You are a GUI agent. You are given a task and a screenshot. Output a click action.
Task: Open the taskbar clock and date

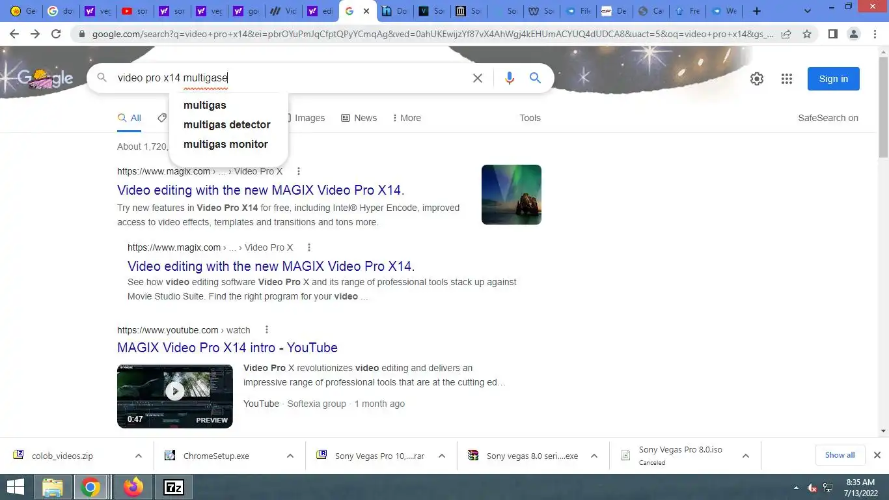pyautogui.click(x=860, y=487)
